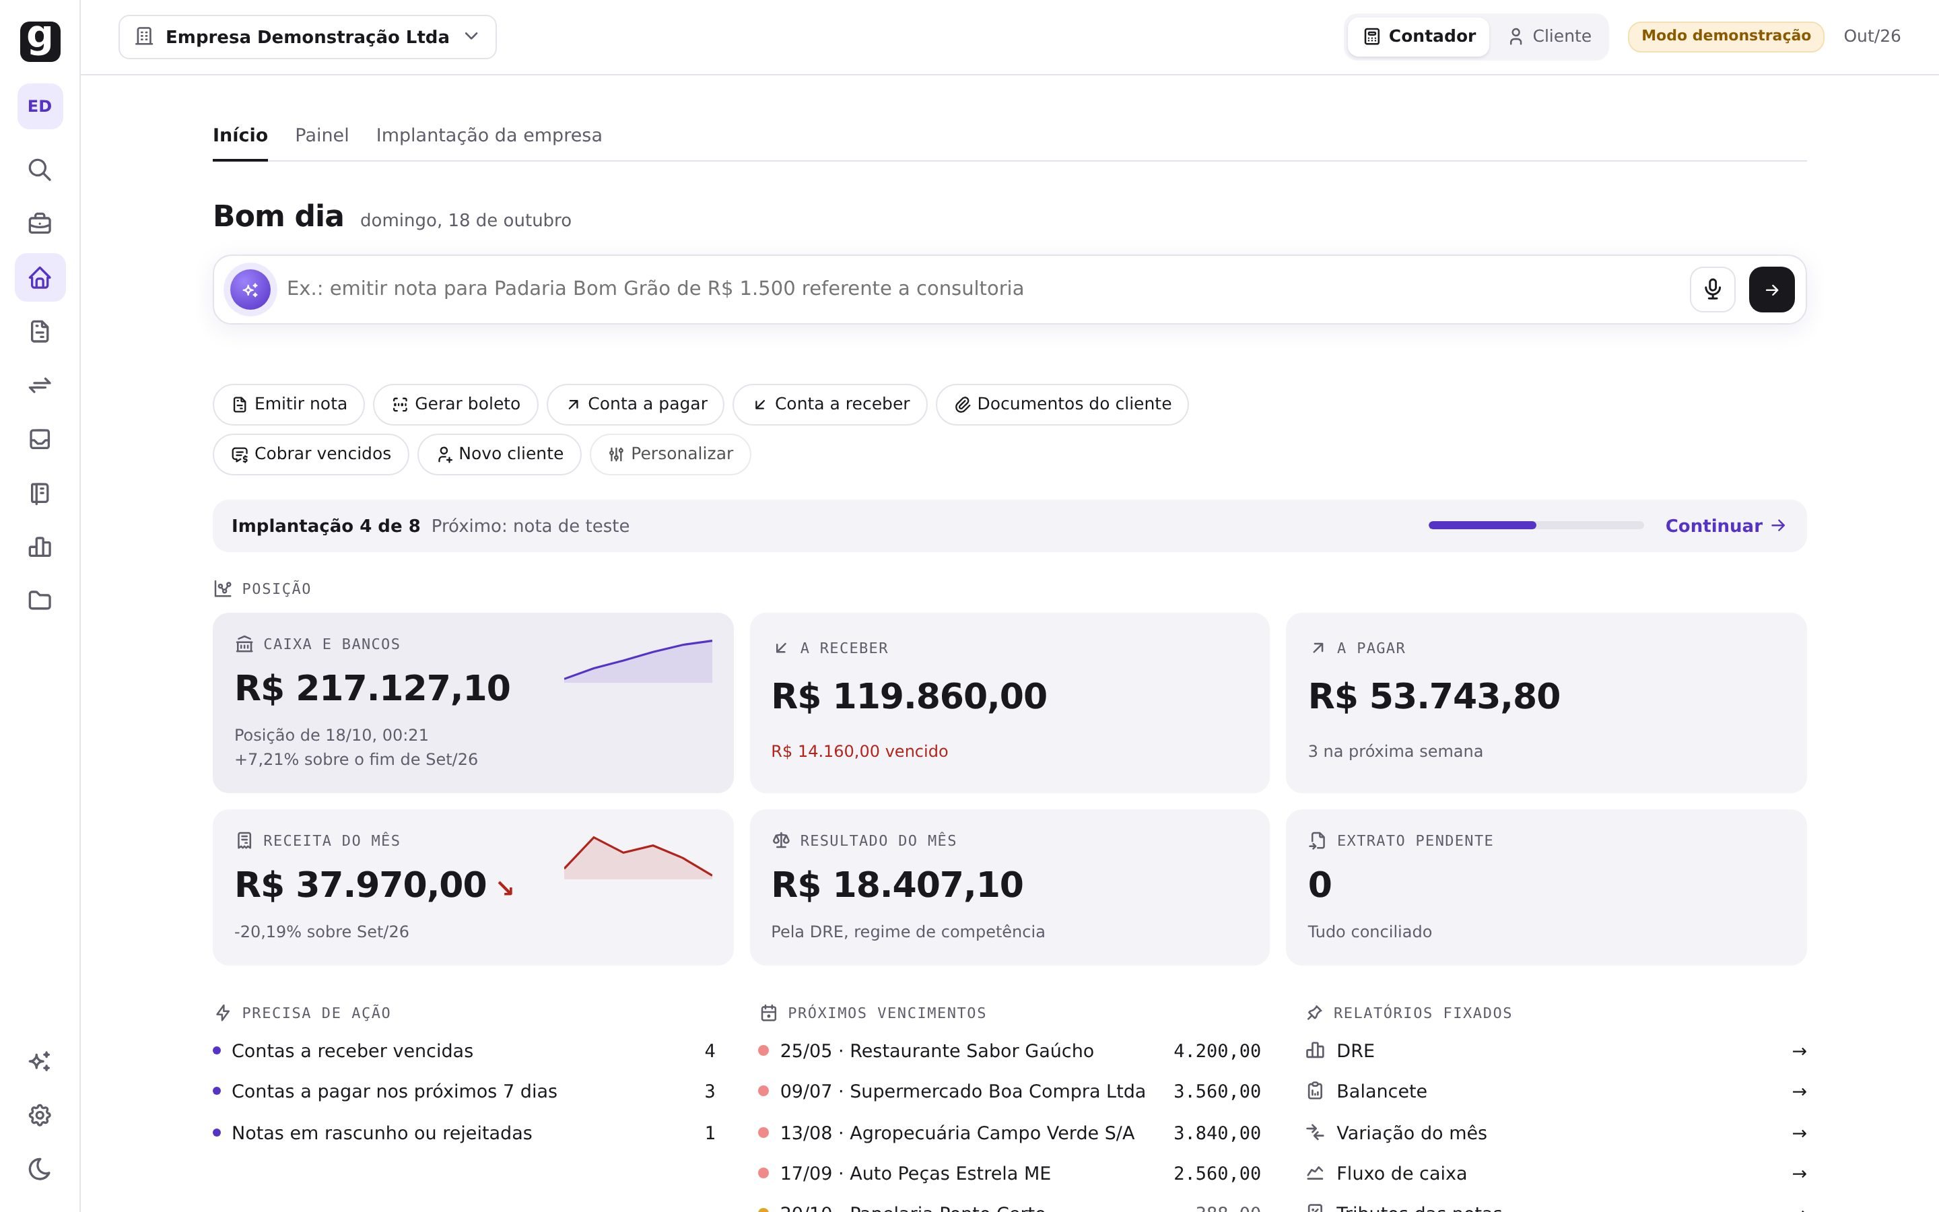Click the microphone voice input button
Viewport: 1939px width, 1212px height.
pyautogui.click(x=1712, y=290)
